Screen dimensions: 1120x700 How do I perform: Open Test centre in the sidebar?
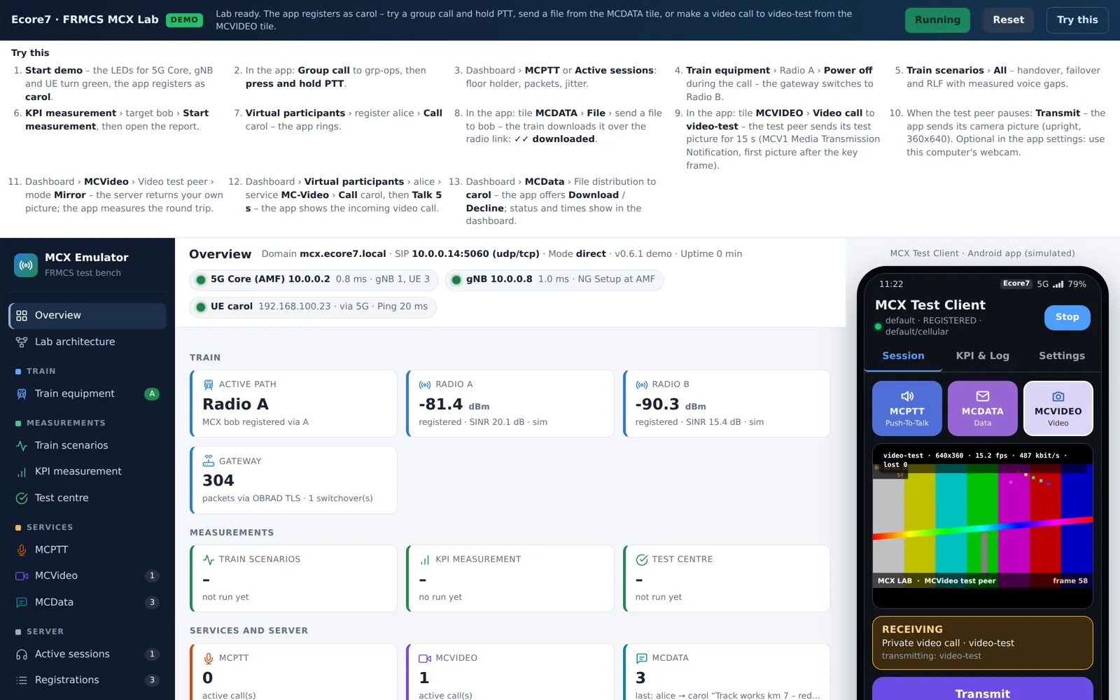click(x=87, y=498)
